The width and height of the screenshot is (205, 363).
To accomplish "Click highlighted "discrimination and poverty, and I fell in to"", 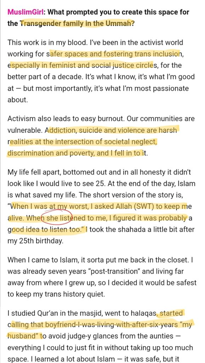I will [74, 153].
